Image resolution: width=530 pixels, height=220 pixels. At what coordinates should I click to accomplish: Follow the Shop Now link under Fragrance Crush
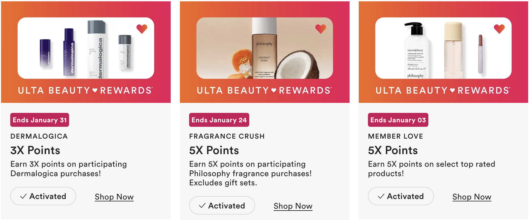tap(293, 206)
